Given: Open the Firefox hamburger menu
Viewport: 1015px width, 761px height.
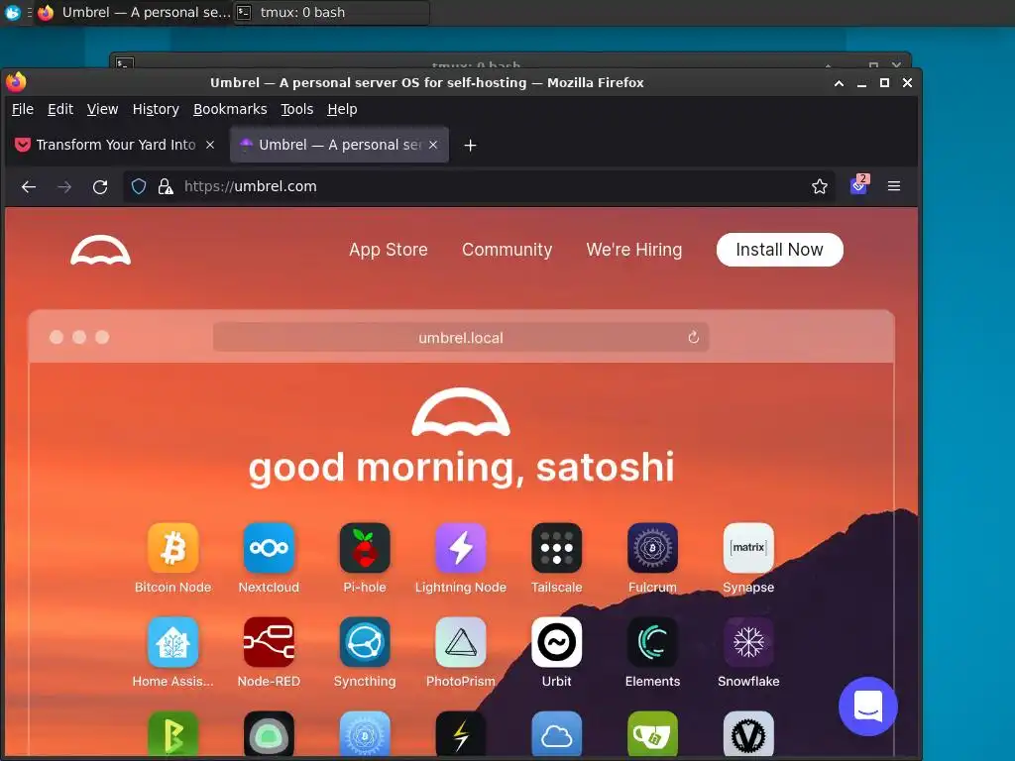Looking at the screenshot, I should click(x=894, y=186).
